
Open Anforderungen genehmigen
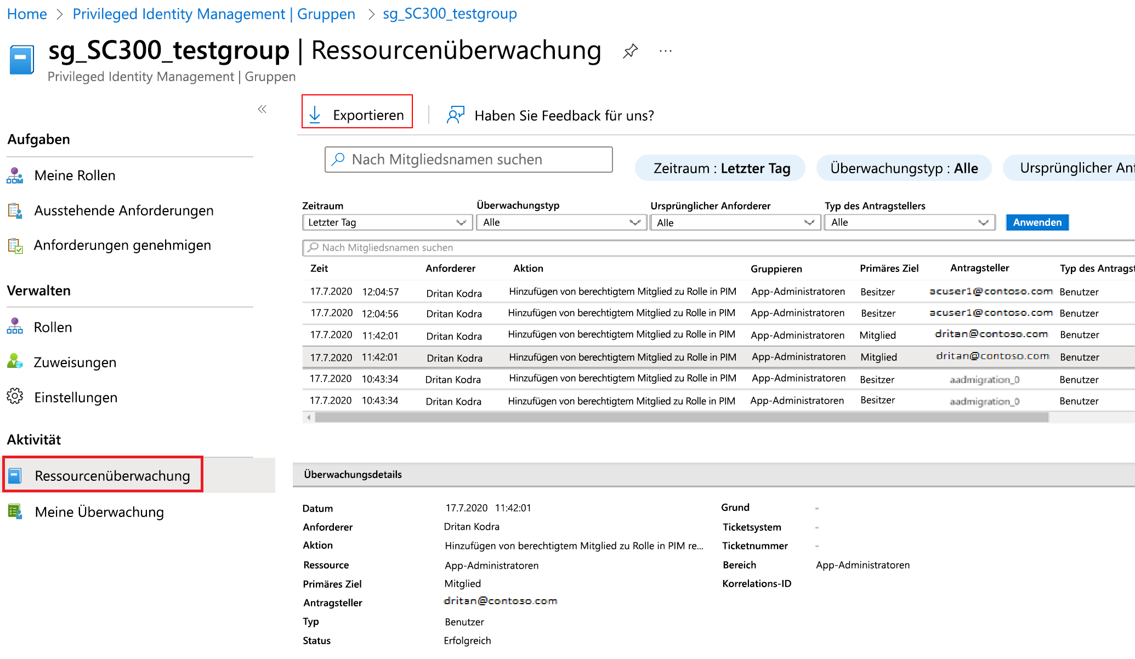pos(122,245)
